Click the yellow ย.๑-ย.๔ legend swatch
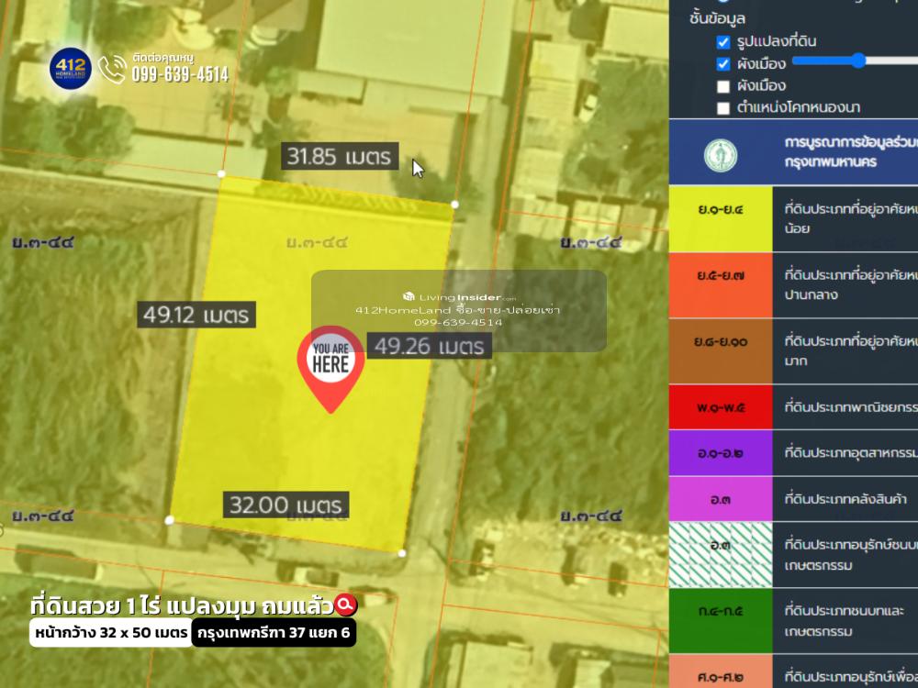The width and height of the screenshot is (918, 688). [x=721, y=217]
